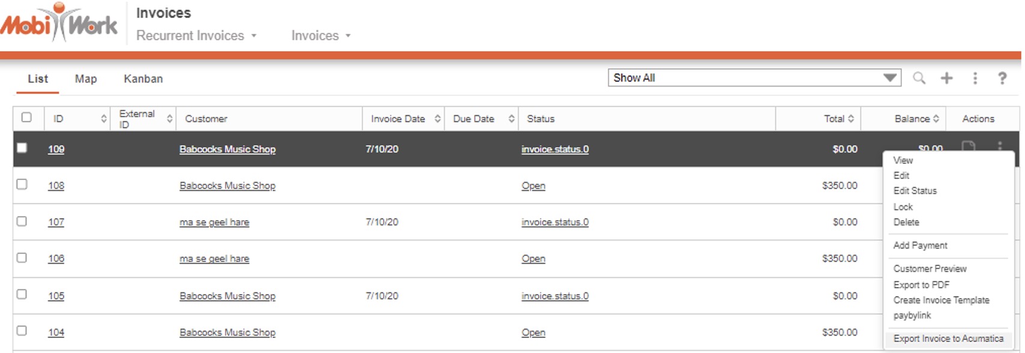Check the box for invoice 108

[x=22, y=184]
